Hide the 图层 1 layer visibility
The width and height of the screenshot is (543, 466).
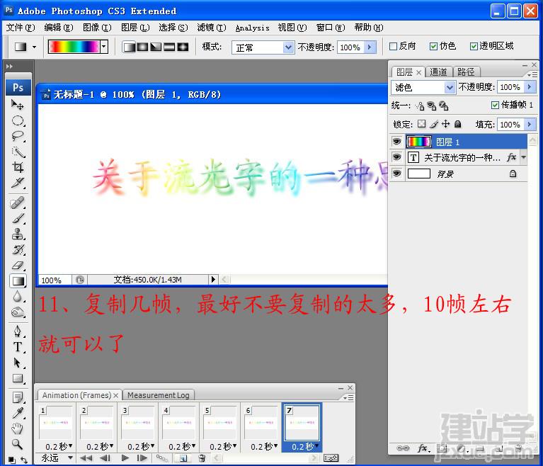point(397,142)
